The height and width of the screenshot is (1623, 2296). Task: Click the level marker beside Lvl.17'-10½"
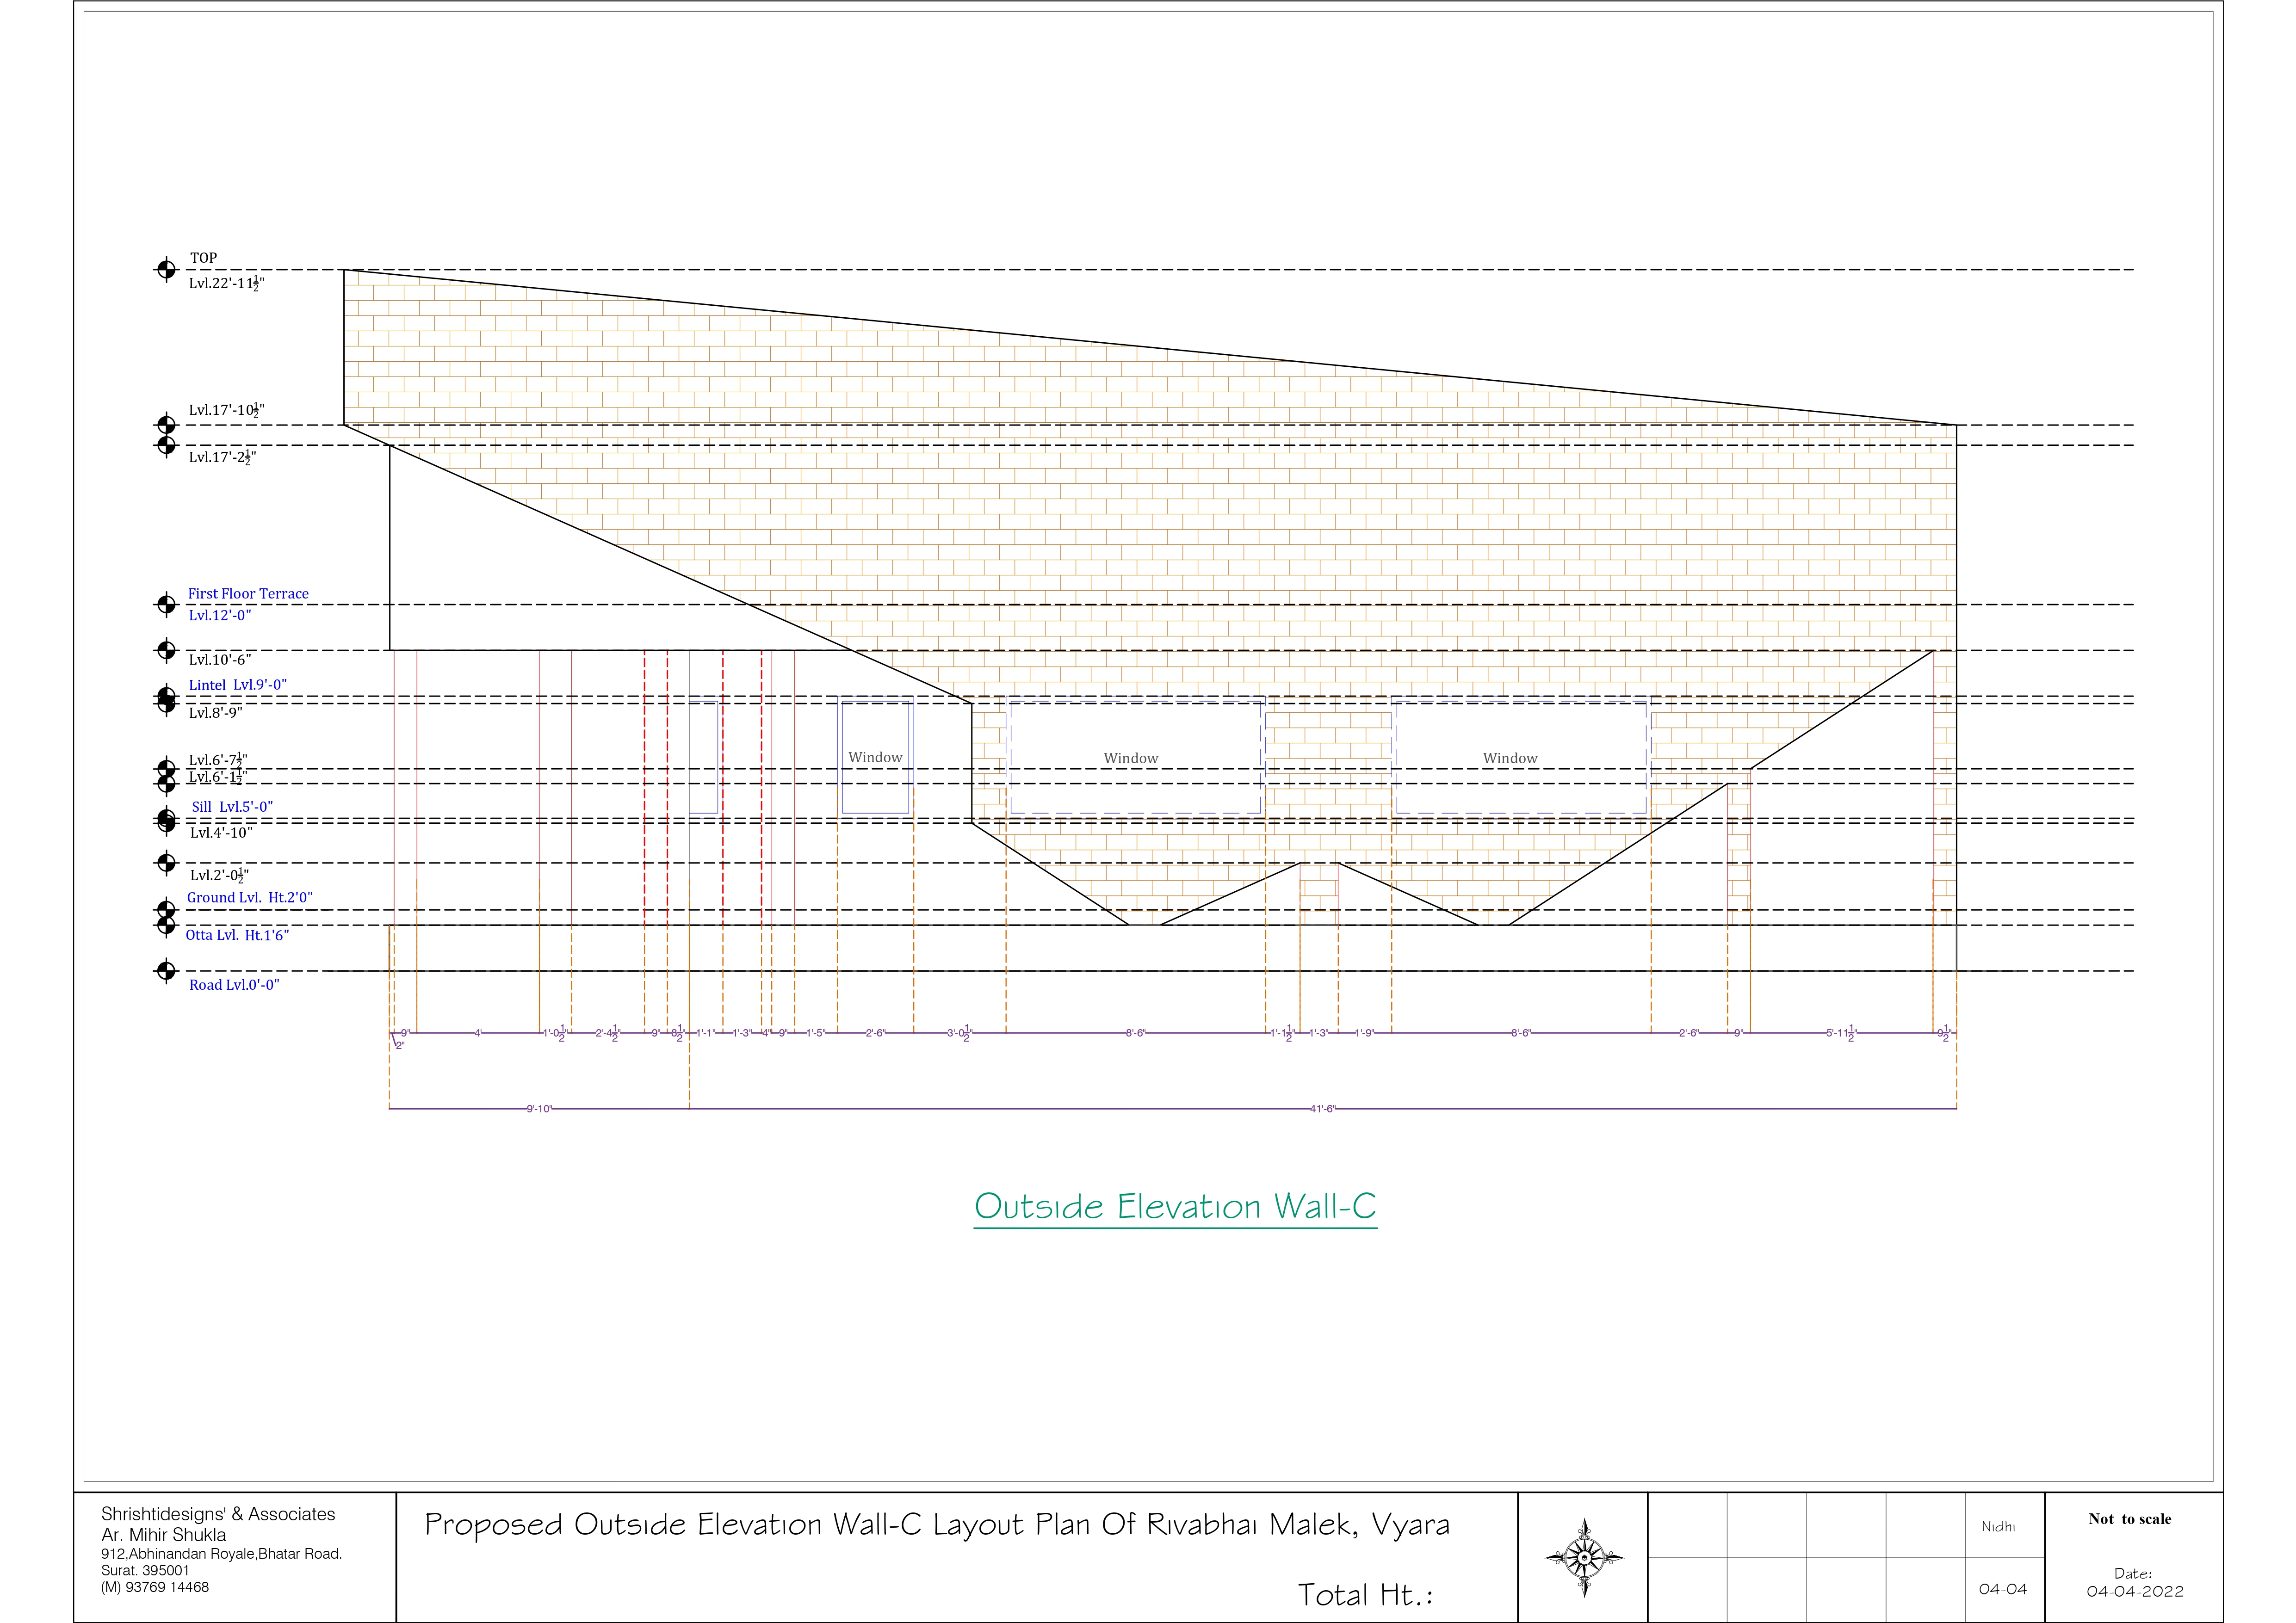click(166, 424)
